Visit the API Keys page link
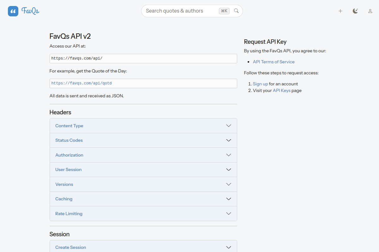 coord(282,90)
